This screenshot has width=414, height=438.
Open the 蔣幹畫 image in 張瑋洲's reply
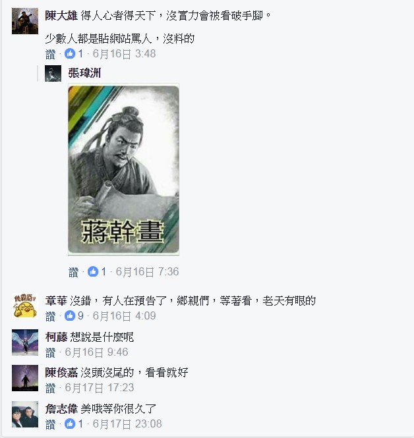pyautogui.click(x=123, y=169)
